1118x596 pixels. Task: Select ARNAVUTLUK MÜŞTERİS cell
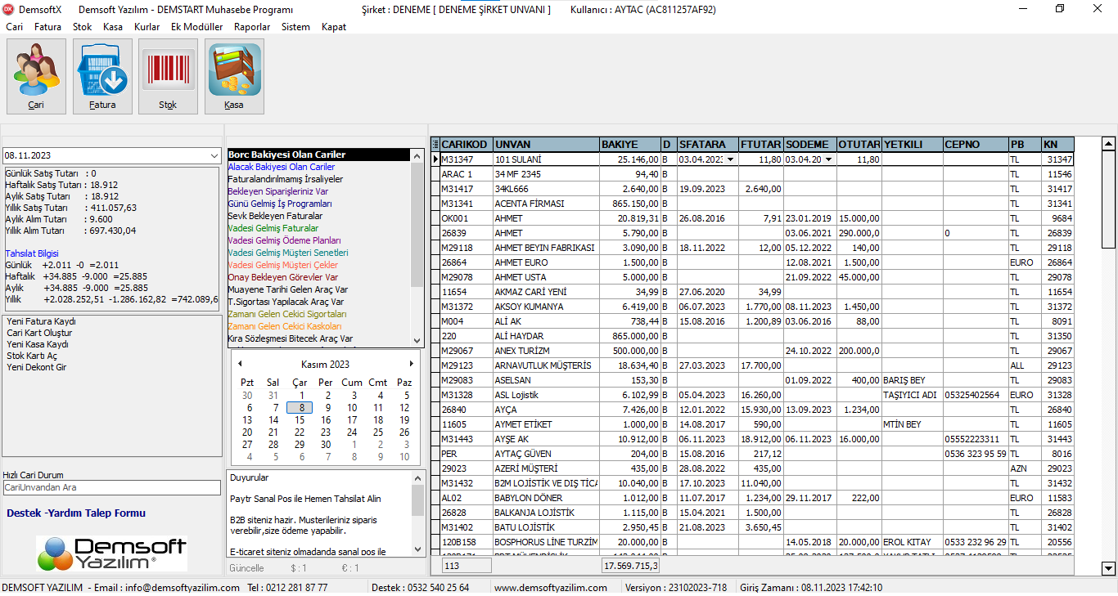pos(547,365)
